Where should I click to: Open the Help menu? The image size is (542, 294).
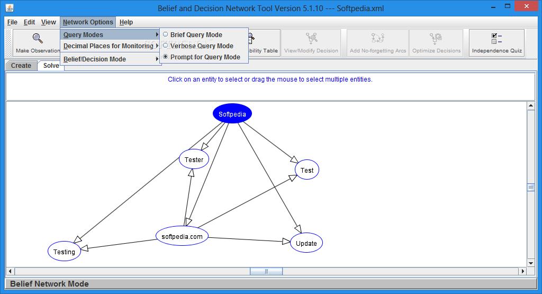[126, 22]
